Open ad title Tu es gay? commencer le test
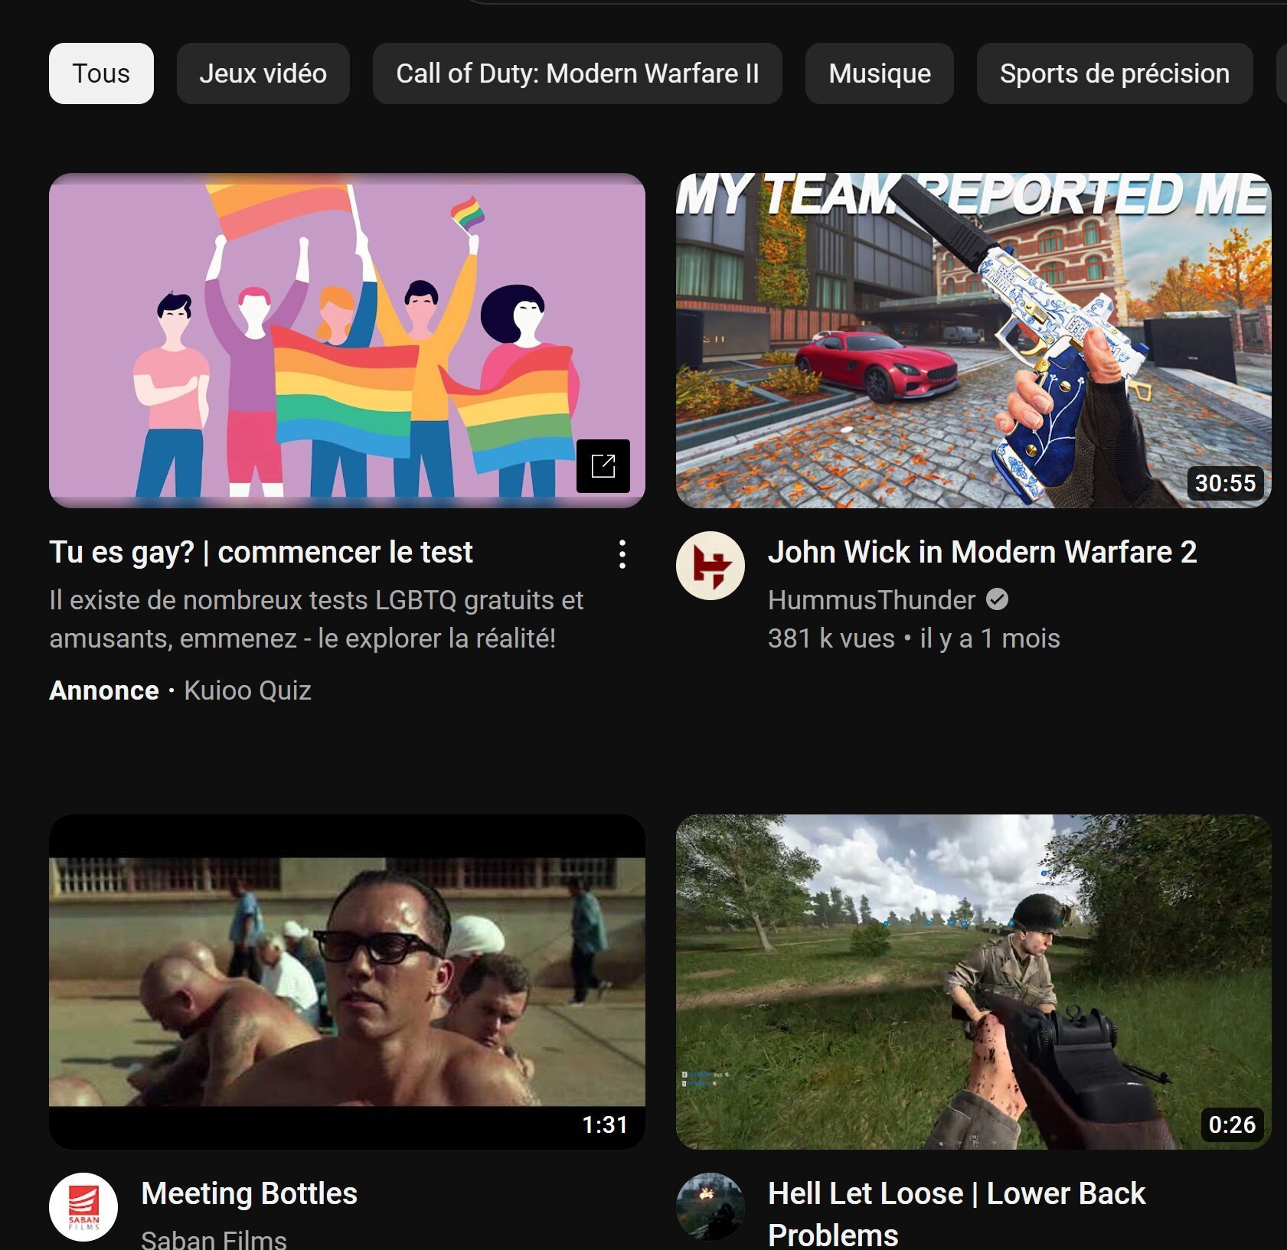Image resolution: width=1287 pixels, height=1250 pixels. pos(261,552)
